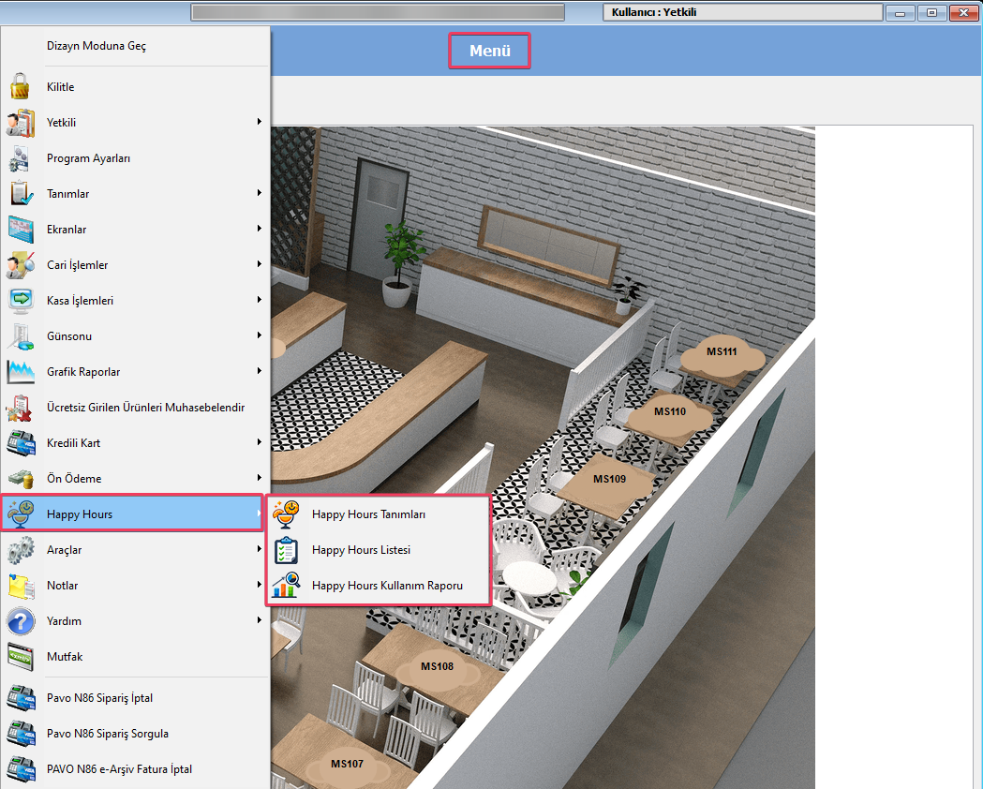Click the Happy Hours Kullanım Raporu chart icon
The width and height of the screenshot is (983, 789).
point(285,586)
